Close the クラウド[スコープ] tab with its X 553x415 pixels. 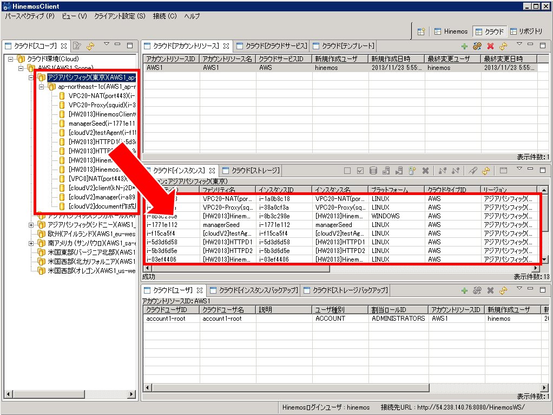click(x=64, y=46)
